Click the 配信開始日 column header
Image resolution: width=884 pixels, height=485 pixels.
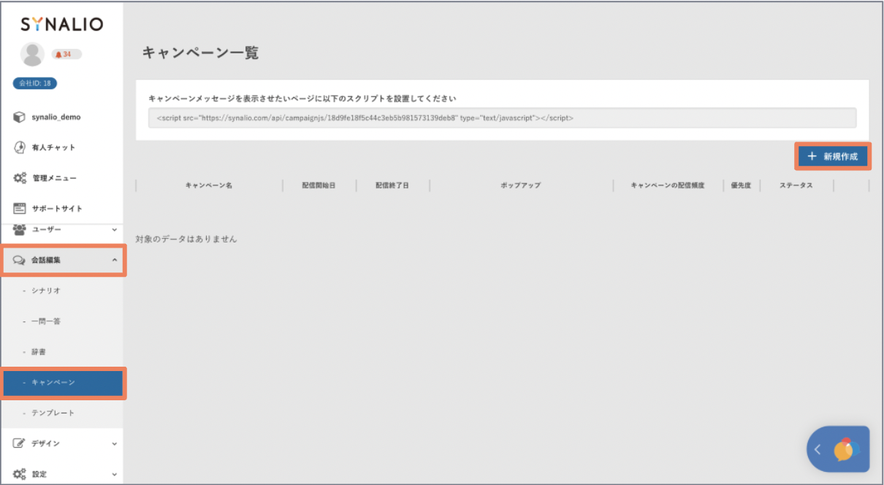[x=319, y=186]
